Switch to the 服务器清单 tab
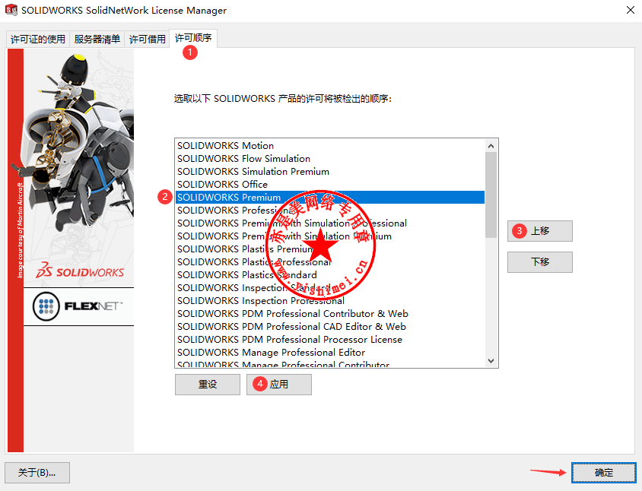Image resolution: width=642 pixels, height=491 pixels. pyautogui.click(x=97, y=40)
